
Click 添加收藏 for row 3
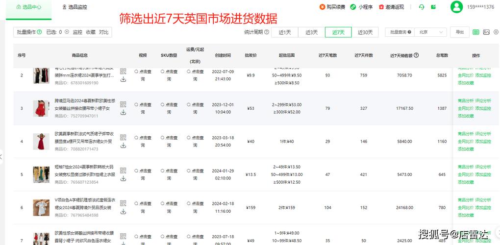[466, 116]
